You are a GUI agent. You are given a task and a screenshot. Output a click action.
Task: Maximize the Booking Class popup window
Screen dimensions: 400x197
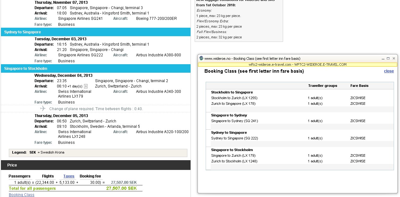(x=388, y=58)
